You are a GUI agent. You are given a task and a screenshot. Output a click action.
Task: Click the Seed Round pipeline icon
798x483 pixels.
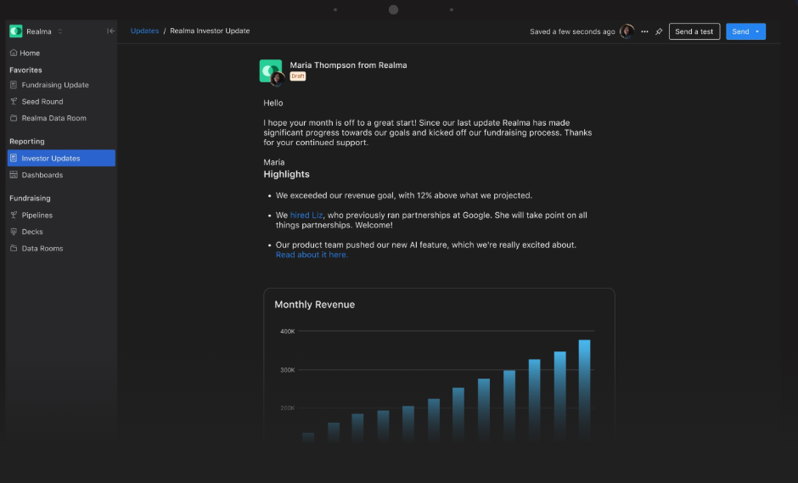point(14,101)
